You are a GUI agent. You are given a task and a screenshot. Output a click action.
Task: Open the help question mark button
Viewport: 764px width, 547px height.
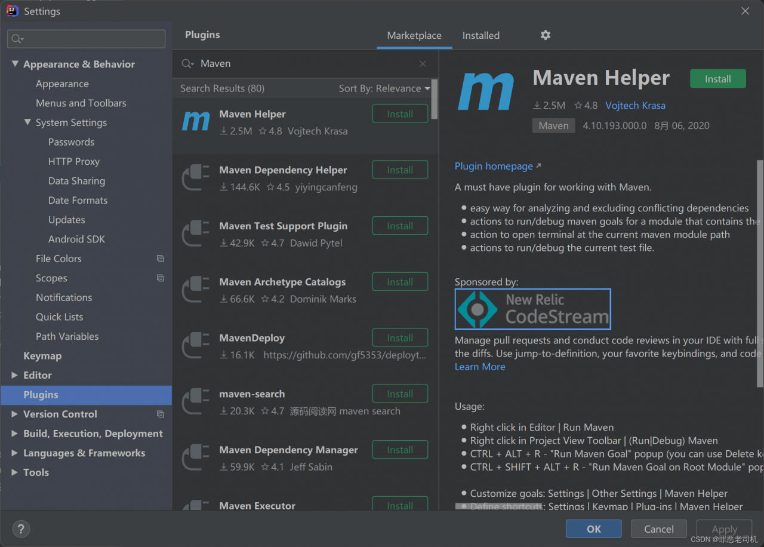[x=21, y=529]
